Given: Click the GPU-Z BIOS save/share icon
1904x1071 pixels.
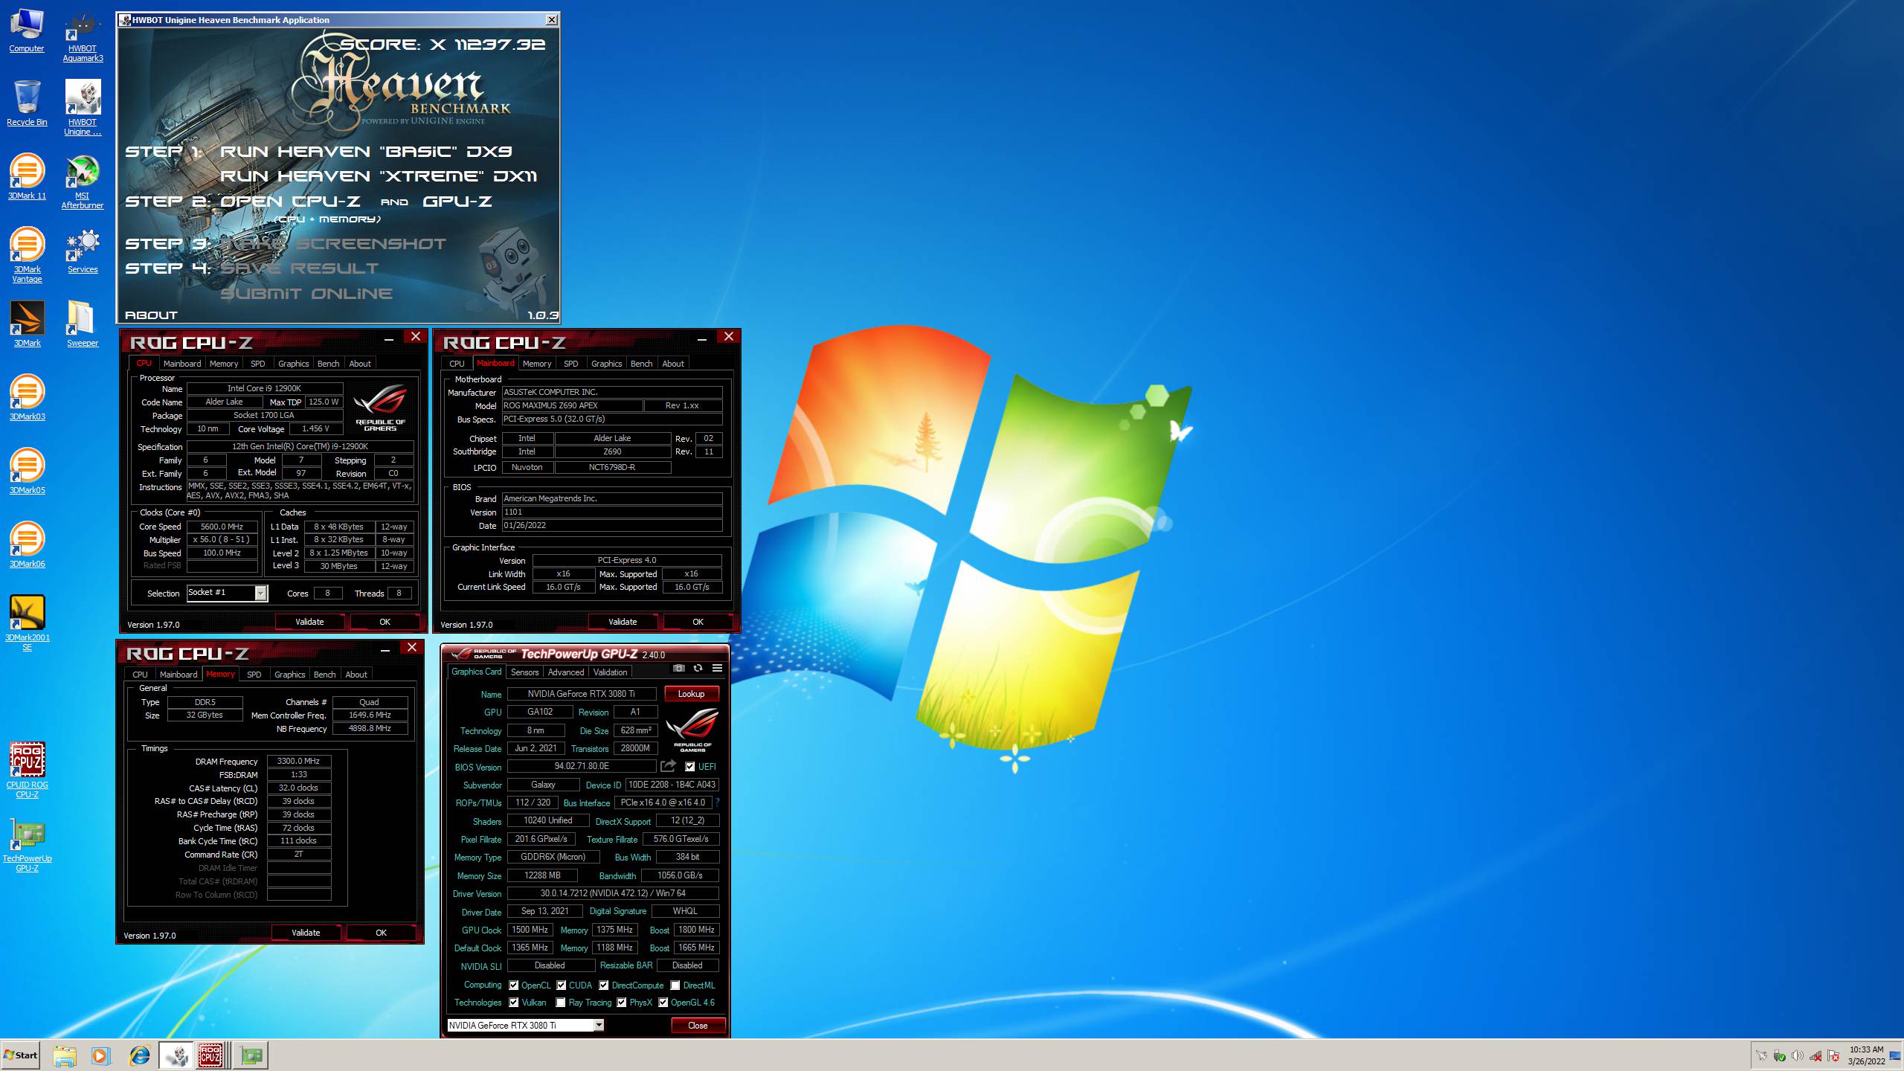Looking at the screenshot, I should pyautogui.click(x=668, y=766).
